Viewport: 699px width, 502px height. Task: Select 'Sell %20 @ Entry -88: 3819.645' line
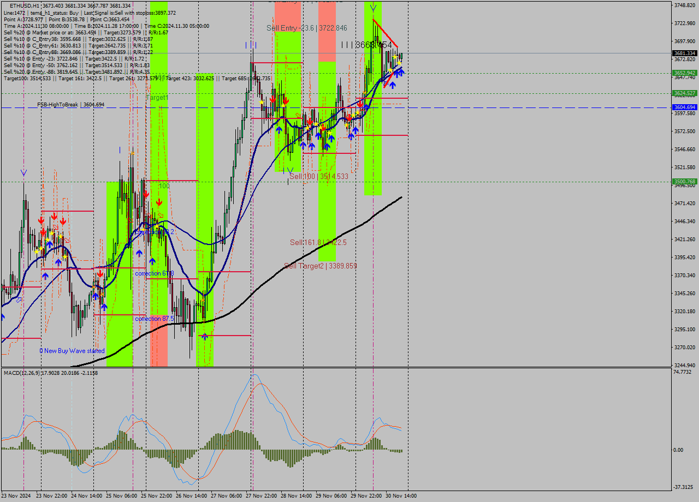pyautogui.click(x=76, y=71)
